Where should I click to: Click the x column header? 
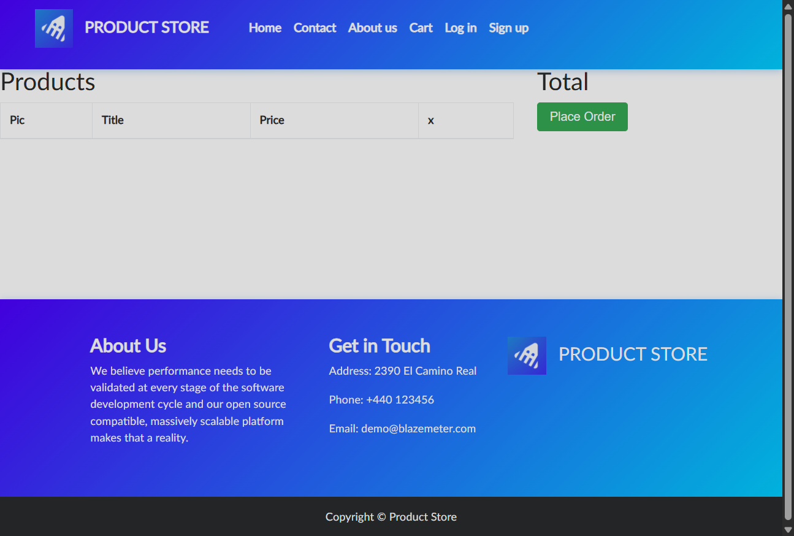431,121
